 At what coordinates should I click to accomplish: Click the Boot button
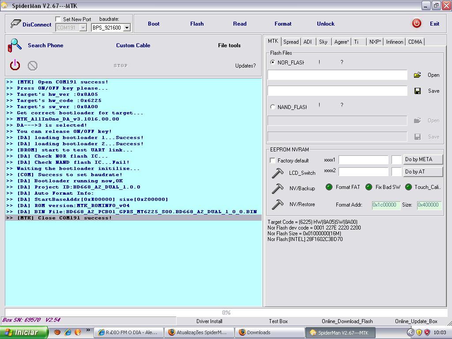154,24
